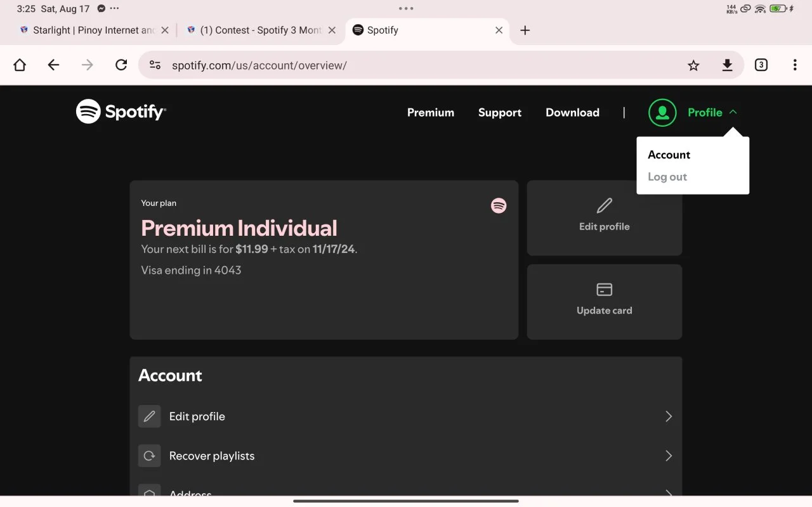The width and height of the screenshot is (812, 507).
Task: Click the link icon in the status bar
Action: [x=745, y=9]
